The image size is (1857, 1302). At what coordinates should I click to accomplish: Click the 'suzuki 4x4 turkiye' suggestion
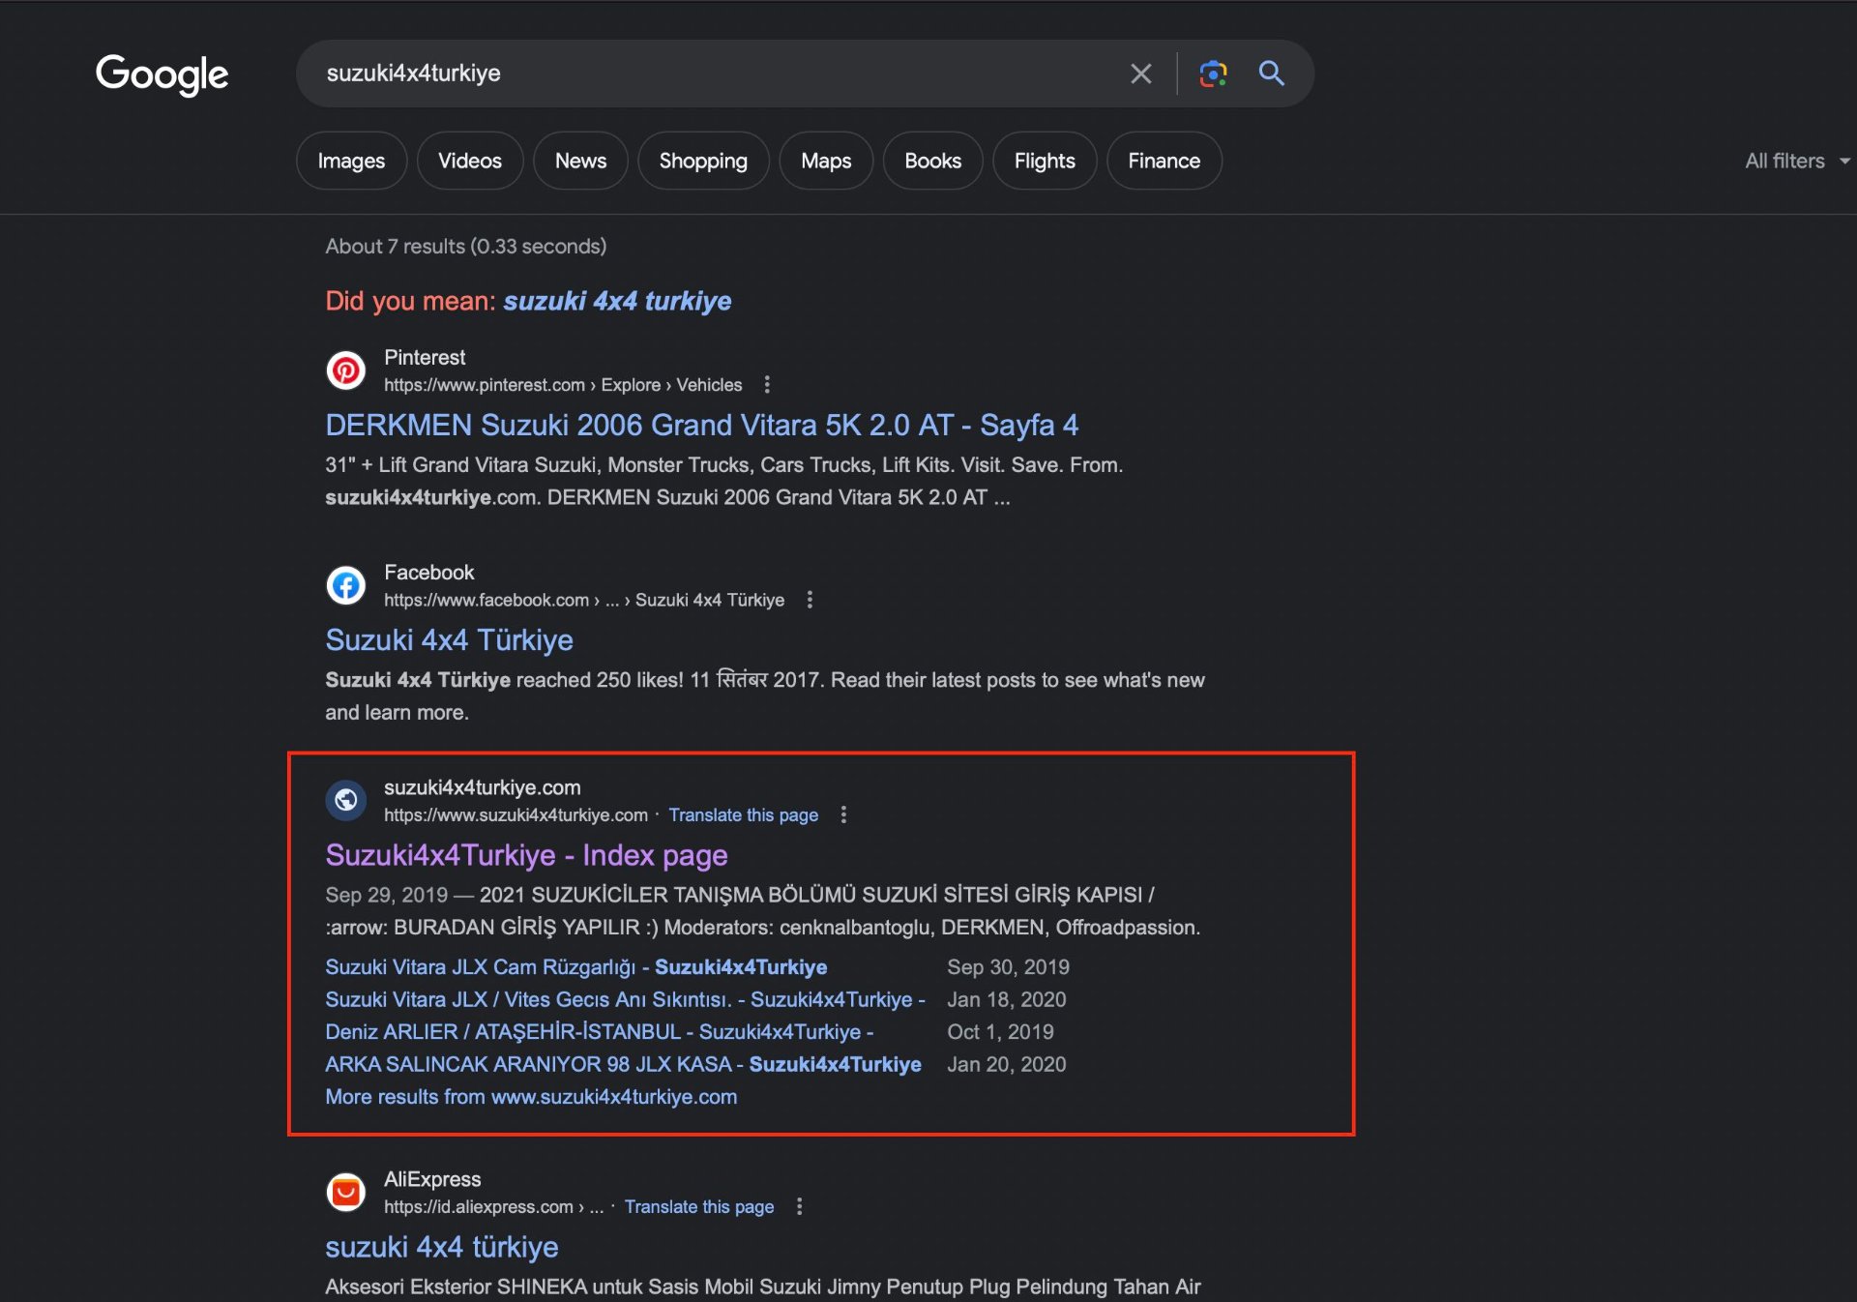(617, 301)
